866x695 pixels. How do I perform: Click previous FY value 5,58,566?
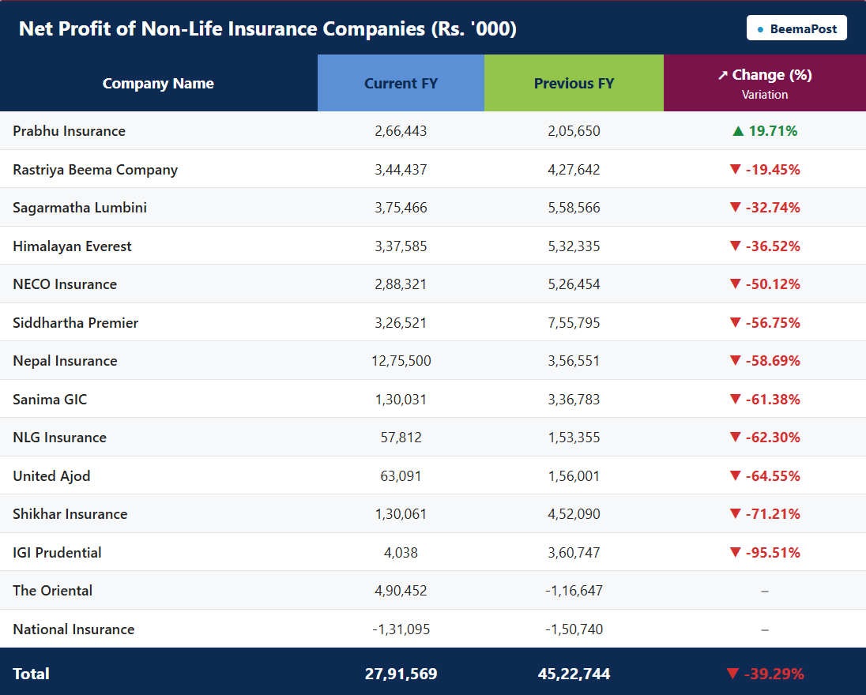pos(574,208)
